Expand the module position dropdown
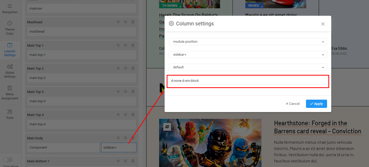 [x=248, y=42]
